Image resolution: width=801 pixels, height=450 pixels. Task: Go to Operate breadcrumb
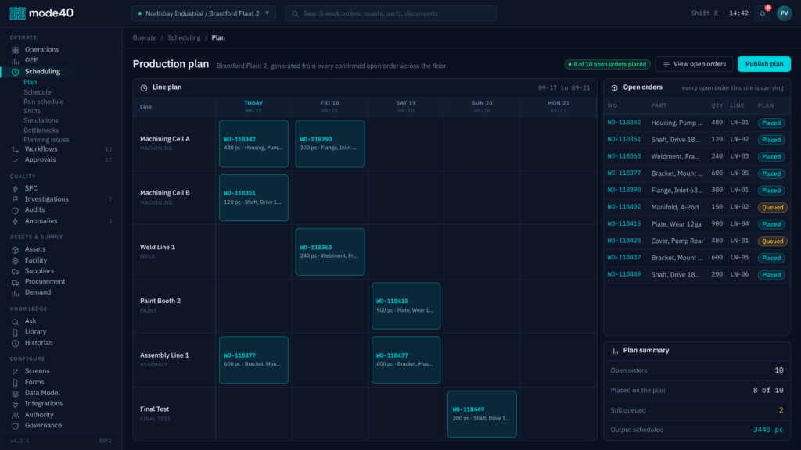coord(145,37)
